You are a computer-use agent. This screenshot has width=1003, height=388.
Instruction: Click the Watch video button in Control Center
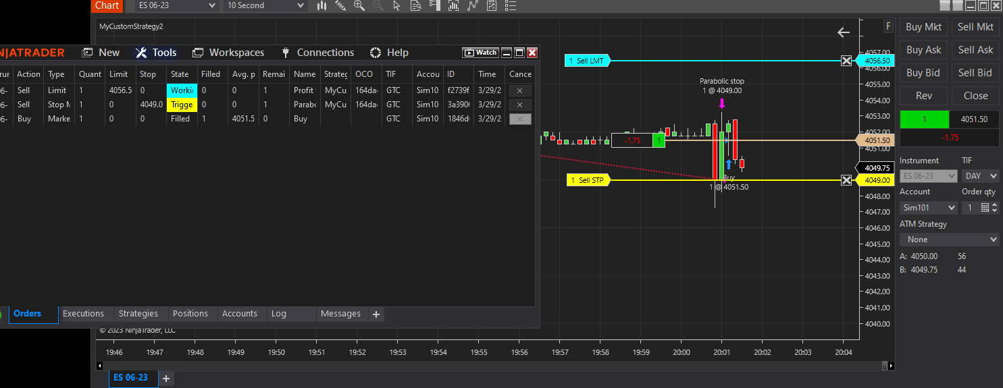point(480,53)
